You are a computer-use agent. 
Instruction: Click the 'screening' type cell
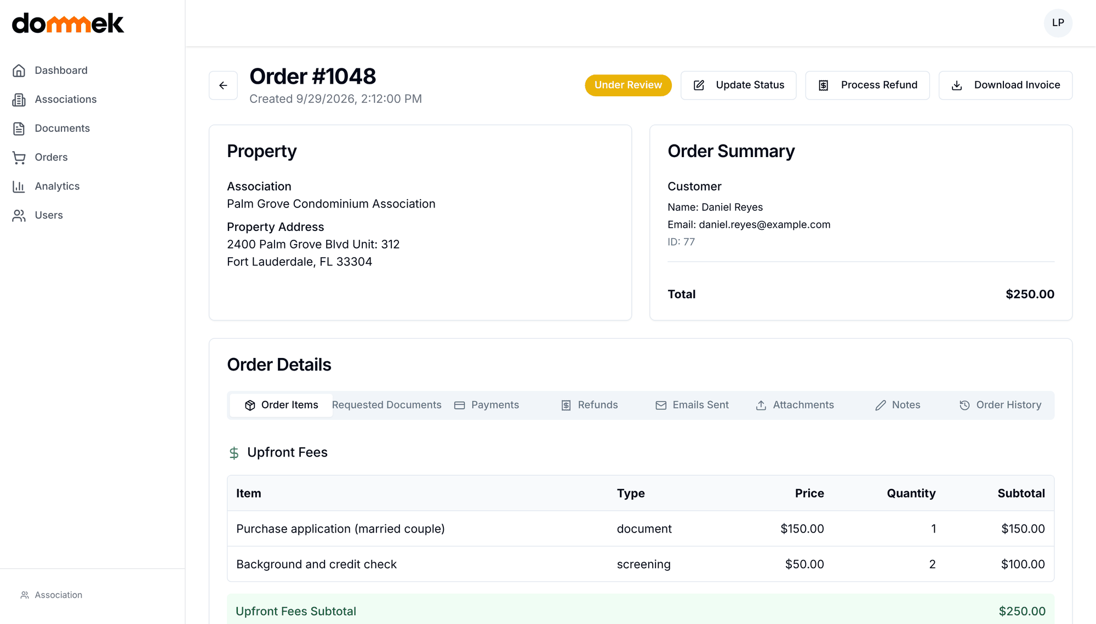(643, 564)
